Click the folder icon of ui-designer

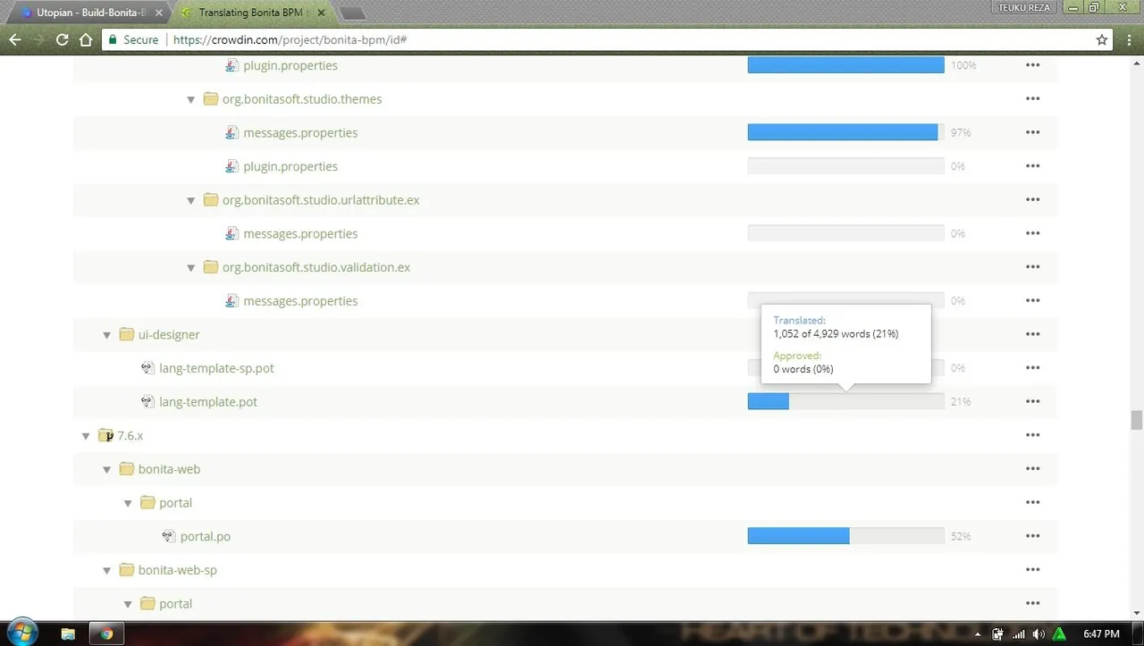point(126,334)
